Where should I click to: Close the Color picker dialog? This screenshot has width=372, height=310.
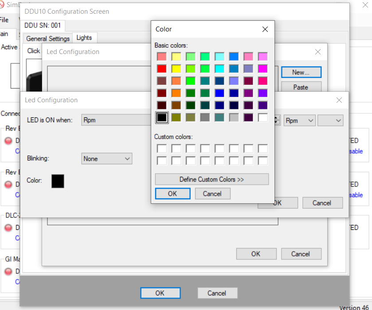point(265,29)
